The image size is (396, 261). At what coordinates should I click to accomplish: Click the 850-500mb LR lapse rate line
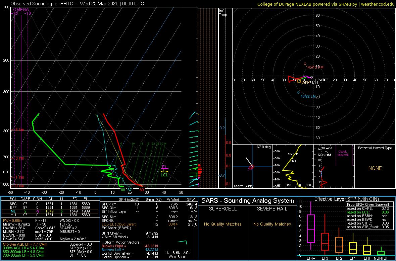click(23, 252)
